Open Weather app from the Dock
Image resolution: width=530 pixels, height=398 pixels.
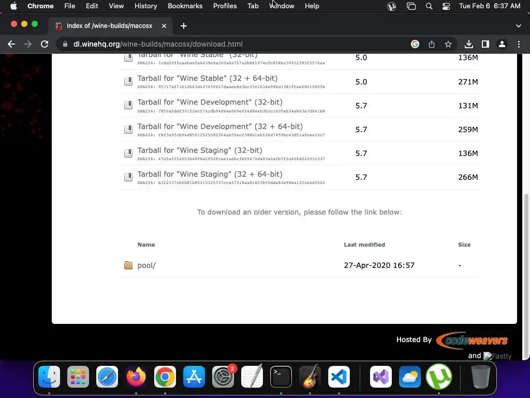[x=410, y=377]
